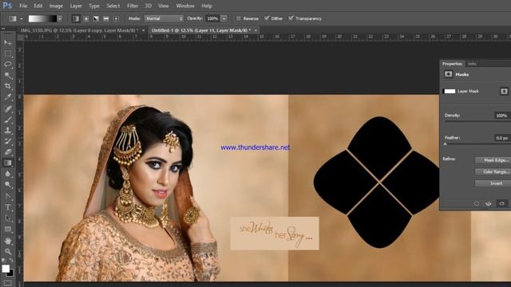This screenshot has height=287, width=511.
Task: Click Load Selection from Mask icon
Action: (x=477, y=203)
